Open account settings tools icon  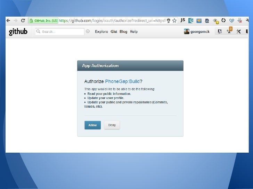coord(239,31)
